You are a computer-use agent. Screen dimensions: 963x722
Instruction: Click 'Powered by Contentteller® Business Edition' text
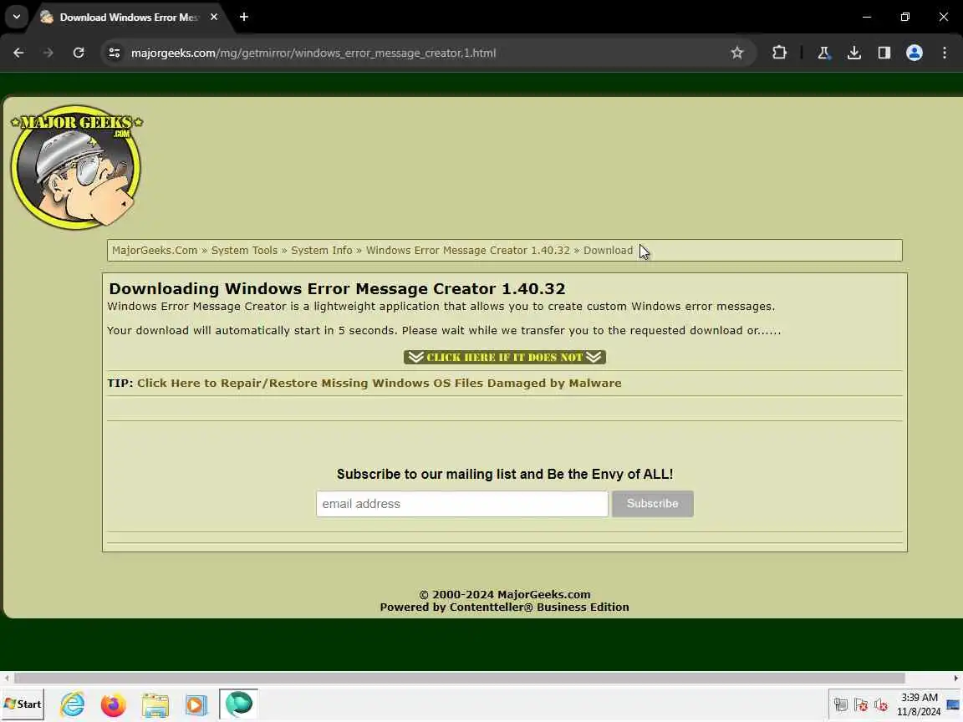click(504, 608)
